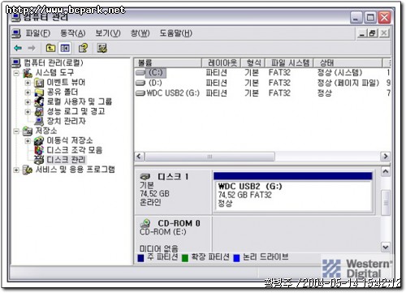Click the drive icon of WDC USB2 (G:) row

(x=140, y=93)
